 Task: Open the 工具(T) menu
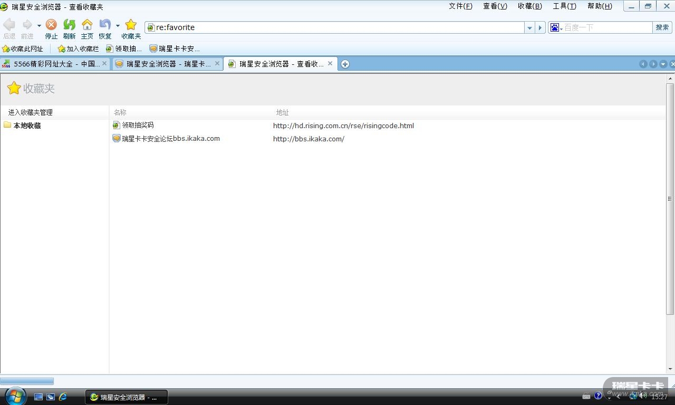pos(564,6)
